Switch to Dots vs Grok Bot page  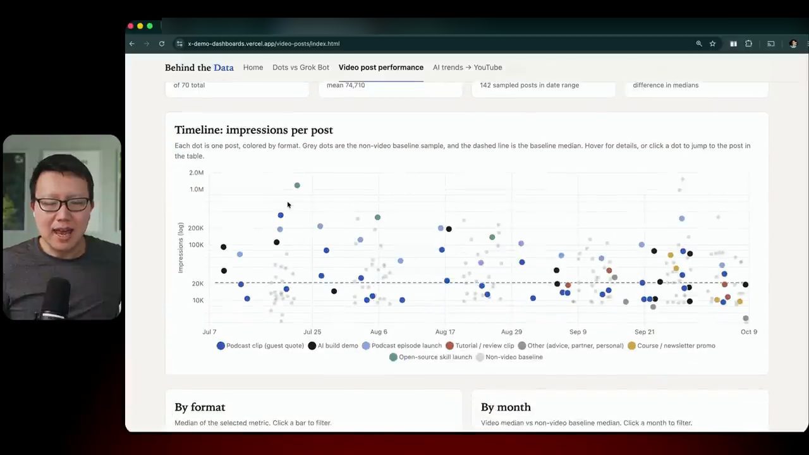tap(301, 68)
